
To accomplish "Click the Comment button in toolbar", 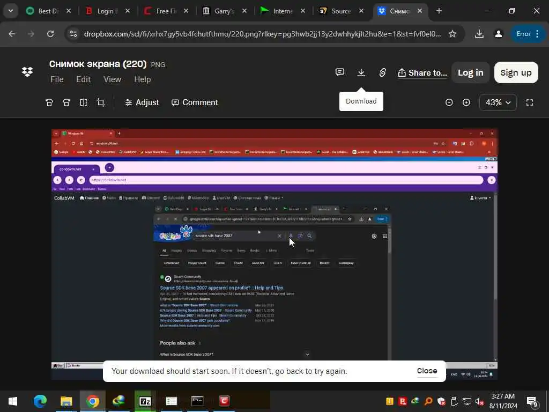I will coord(195,102).
